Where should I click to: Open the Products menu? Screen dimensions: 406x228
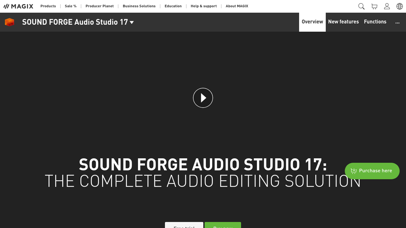click(x=48, y=6)
